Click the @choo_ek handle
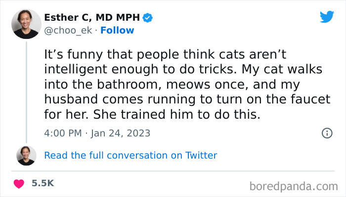 click(x=68, y=30)
